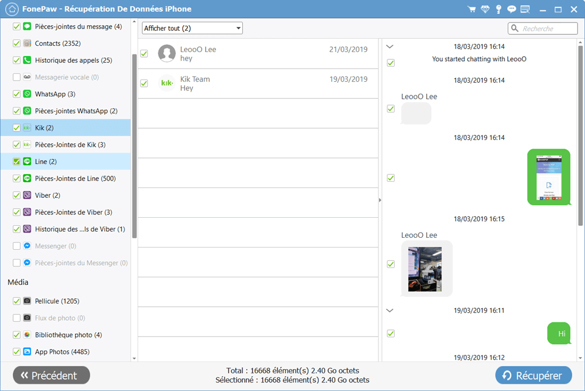
Task: Click the Pellicule camera icon
Action: [27, 301]
